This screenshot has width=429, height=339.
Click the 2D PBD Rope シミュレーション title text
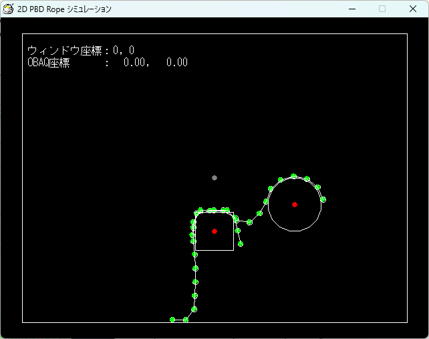click(x=64, y=9)
